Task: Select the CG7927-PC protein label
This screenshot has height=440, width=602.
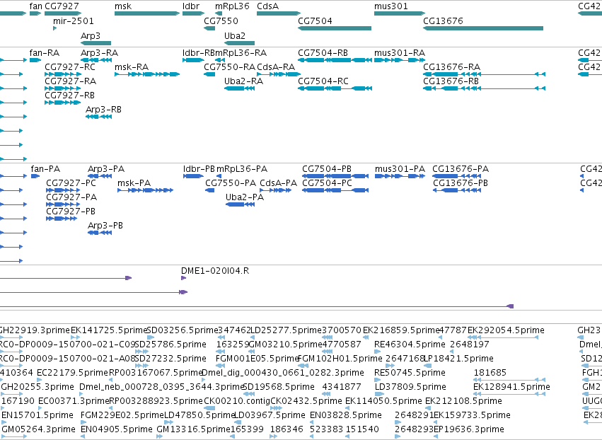Action: (x=71, y=183)
